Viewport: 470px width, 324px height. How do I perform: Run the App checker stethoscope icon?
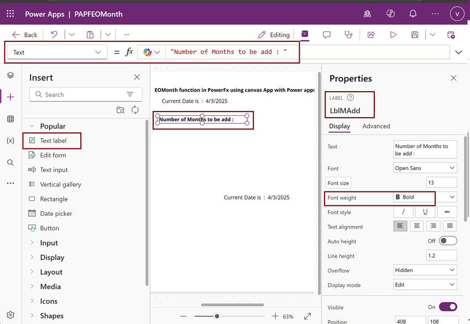coord(348,35)
